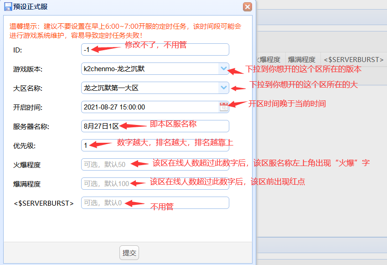The height and width of the screenshot is (265, 387).
Task: Click the 爆满程度 column header in background table
Action: pos(301,59)
